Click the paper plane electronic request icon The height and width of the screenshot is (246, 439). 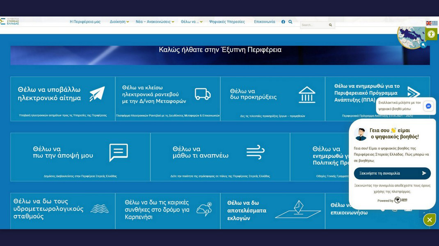tap(97, 94)
